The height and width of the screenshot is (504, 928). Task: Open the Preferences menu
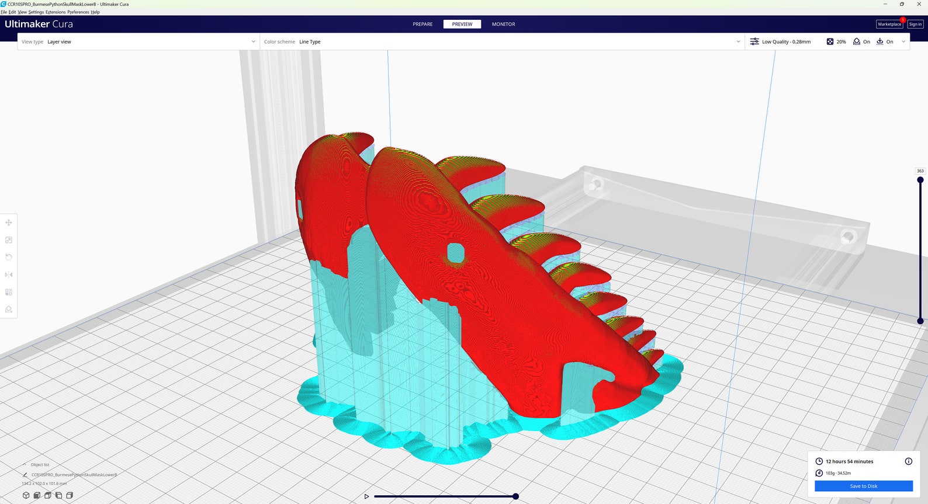pyautogui.click(x=78, y=12)
